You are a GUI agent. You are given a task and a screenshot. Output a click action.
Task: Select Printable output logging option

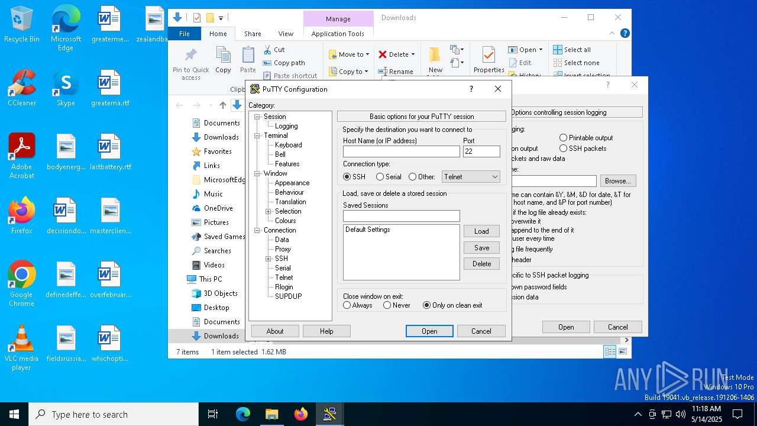(586, 138)
